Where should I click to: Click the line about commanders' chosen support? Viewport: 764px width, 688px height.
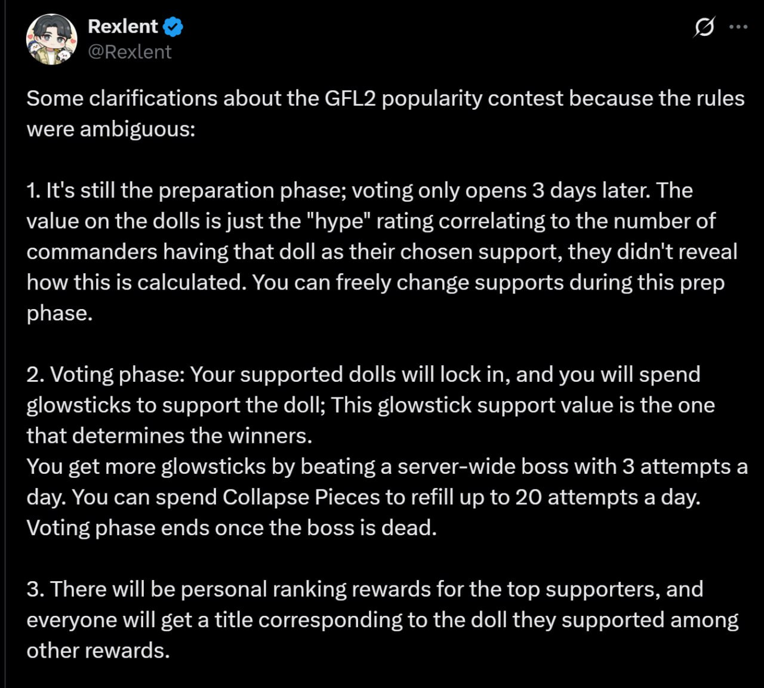[x=381, y=251]
